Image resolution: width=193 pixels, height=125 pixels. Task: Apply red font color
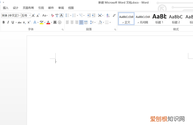tap(48, 22)
